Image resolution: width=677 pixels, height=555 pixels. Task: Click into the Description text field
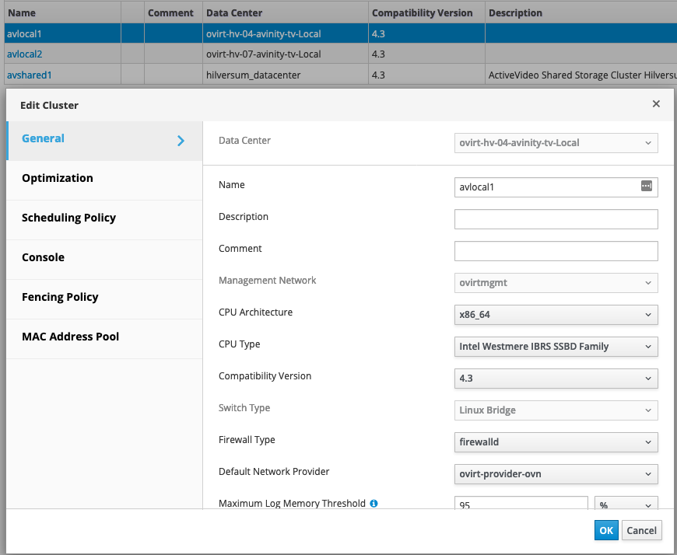pyautogui.click(x=556, y=219)
